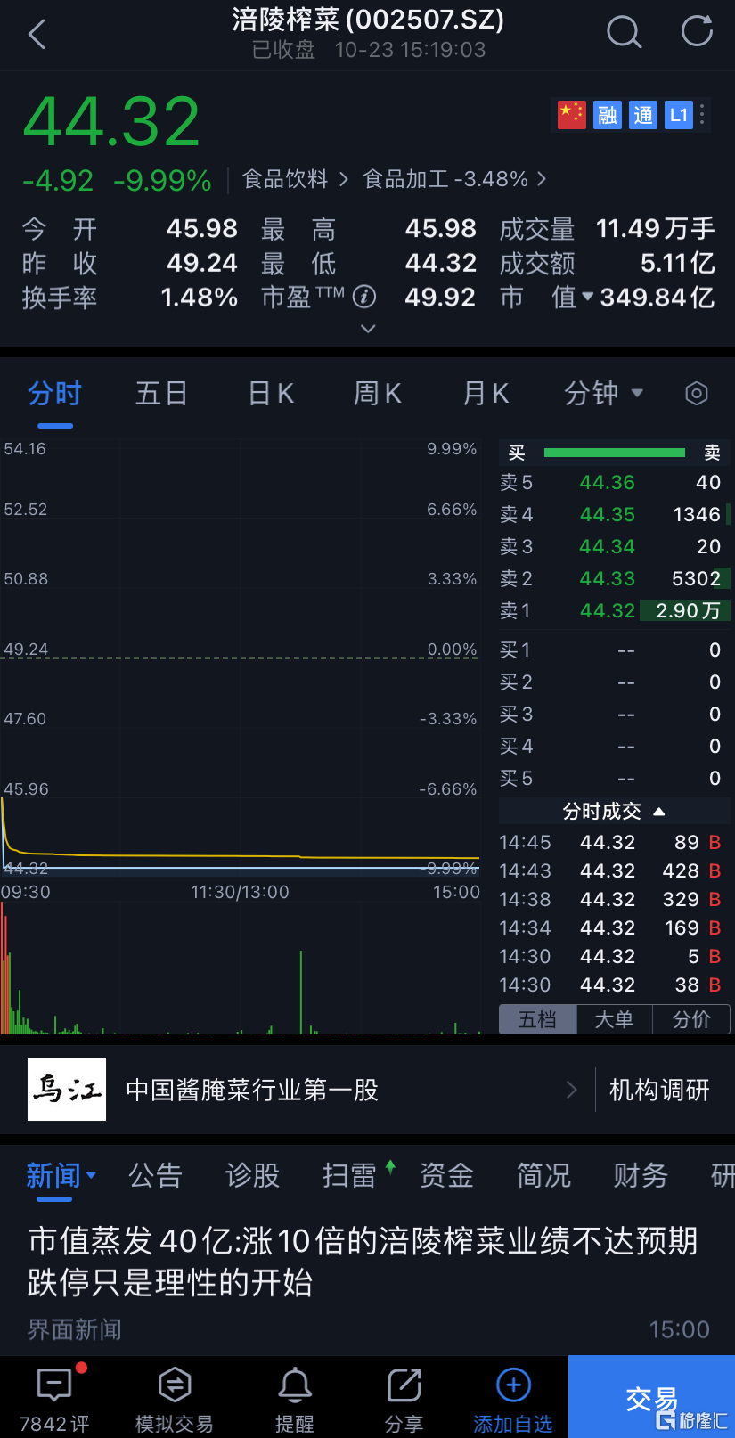Tap the L1 quote level badge
This screenshot has height=1438, width=735.
(679, 114)
